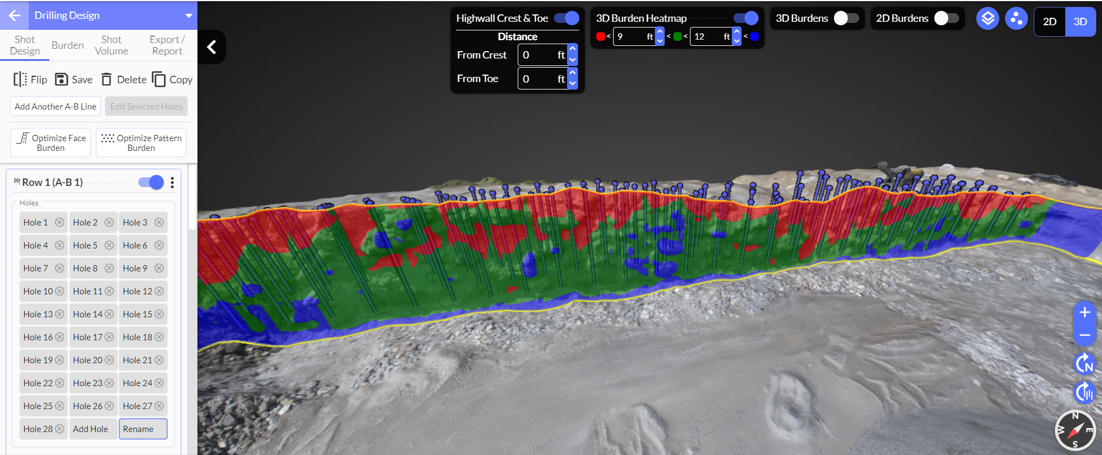Click the reset-to-north rotation icon
This screenshot has height=455, width=1102.
coord(1084,364)
